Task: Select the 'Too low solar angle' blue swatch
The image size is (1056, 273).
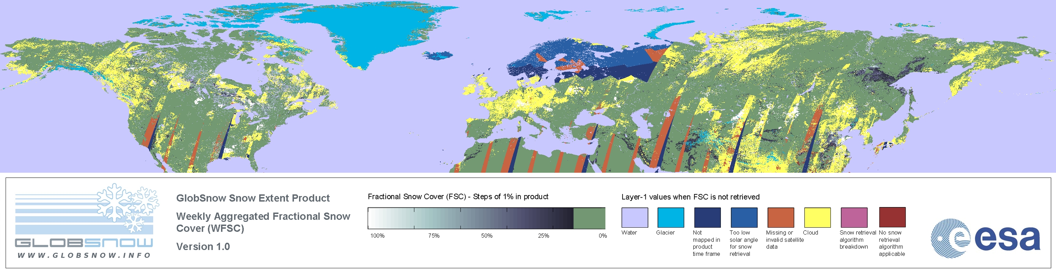Action: click(744, 217)
